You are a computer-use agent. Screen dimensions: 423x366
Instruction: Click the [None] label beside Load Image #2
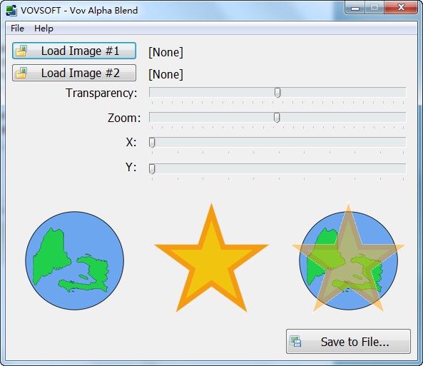pyautogui.click(x=165, y=74)
